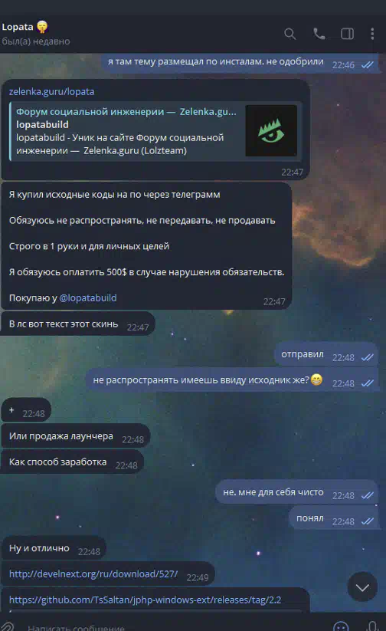The image size is (386, 631).
Task: Open the Zelenka.guru forum preview title
Action: [126, 111]
